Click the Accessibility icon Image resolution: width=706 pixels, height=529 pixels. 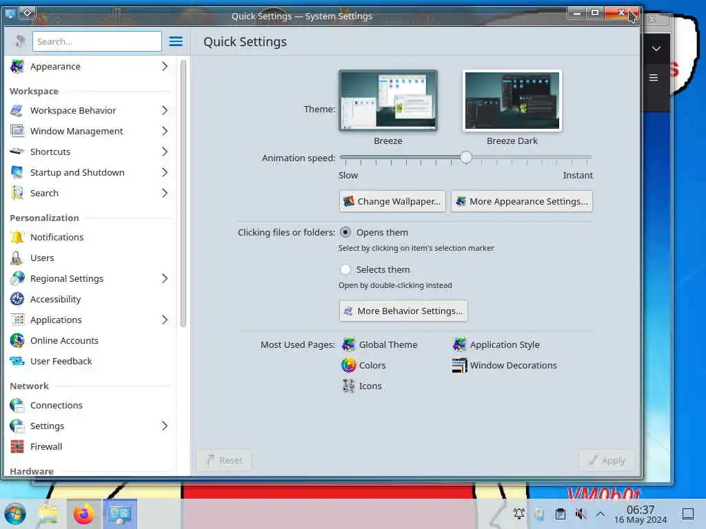coord(17,299)
